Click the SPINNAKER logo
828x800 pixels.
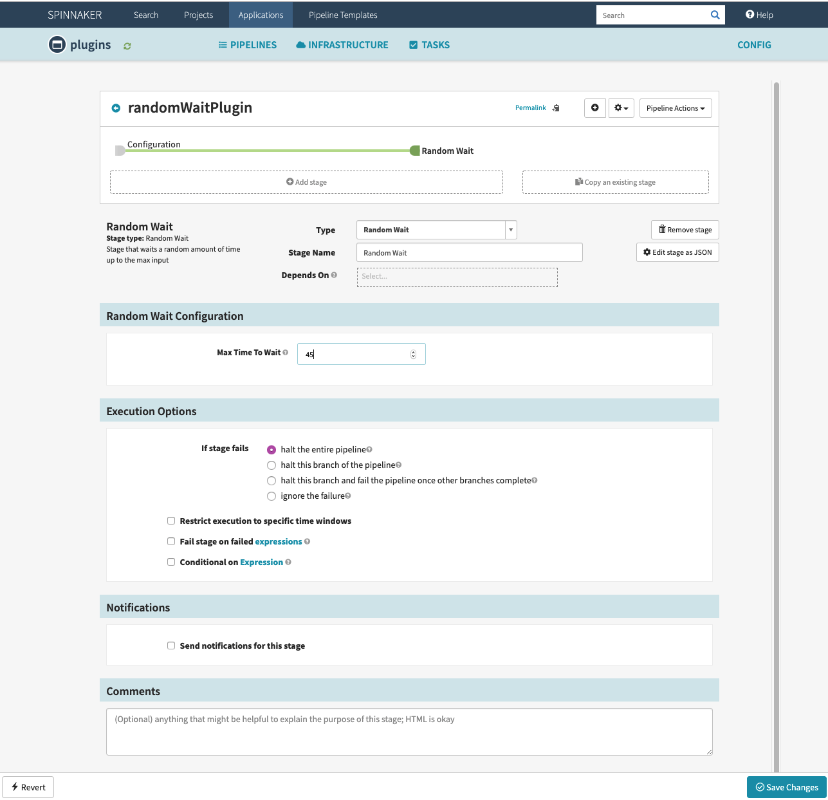(75, 15)
